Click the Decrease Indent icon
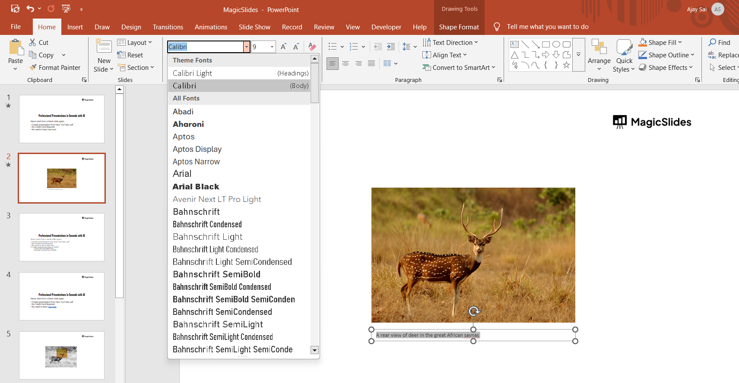This screenshot has height=383, width=739. tap(377, 47)
